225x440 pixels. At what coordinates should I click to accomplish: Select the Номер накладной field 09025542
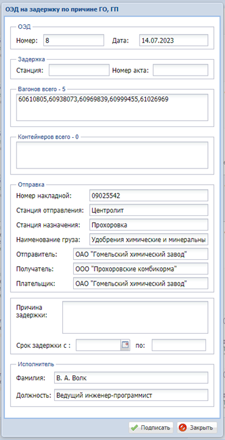click(x=149, y=195)
